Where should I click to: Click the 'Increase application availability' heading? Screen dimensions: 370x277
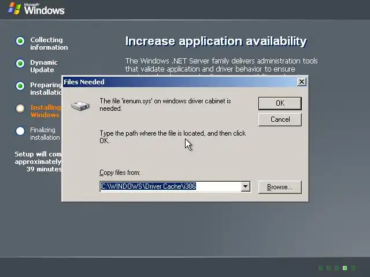pyautogui.click(x=216, y=41)
